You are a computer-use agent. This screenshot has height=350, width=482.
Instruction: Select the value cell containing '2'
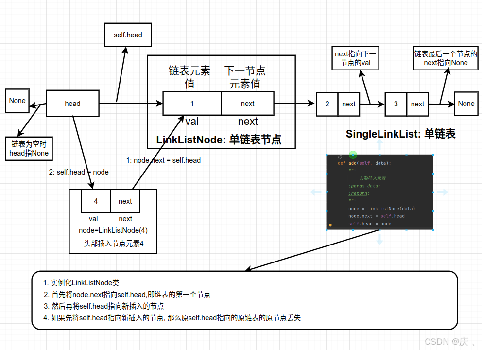327,104
